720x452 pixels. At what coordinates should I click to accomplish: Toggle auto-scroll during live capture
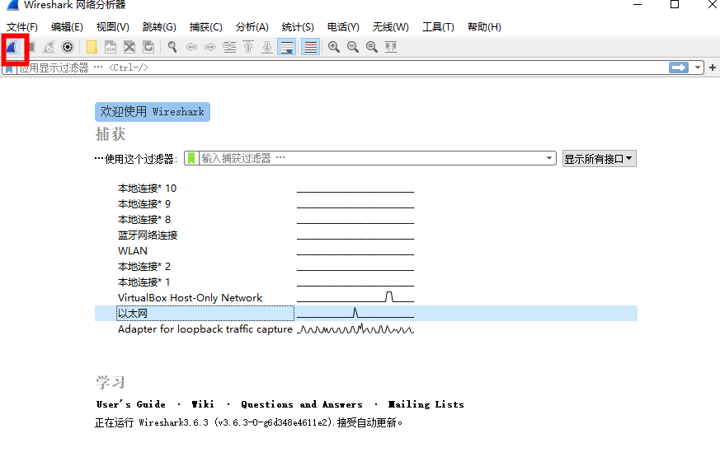(x=286, y=47)
